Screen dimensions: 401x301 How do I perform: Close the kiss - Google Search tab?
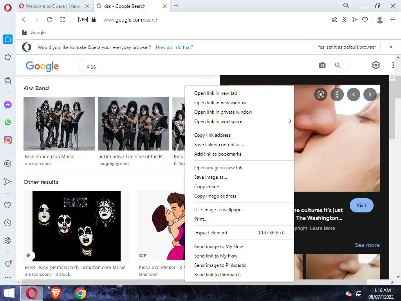165,6
